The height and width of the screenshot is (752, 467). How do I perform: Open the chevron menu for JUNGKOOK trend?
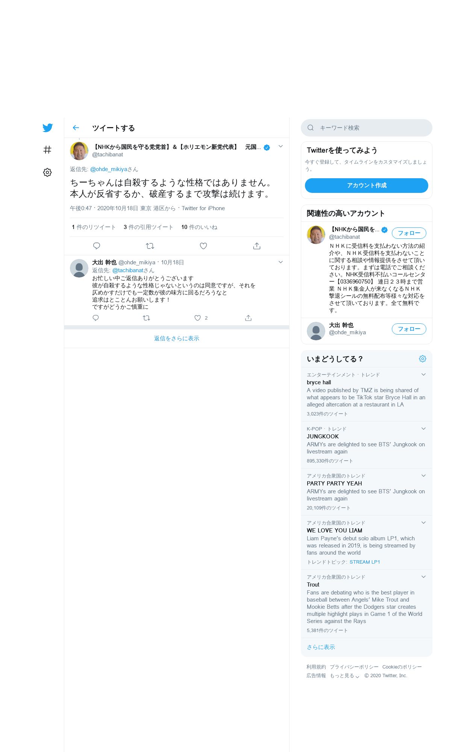pyautogui.click(x=423, y=429)
